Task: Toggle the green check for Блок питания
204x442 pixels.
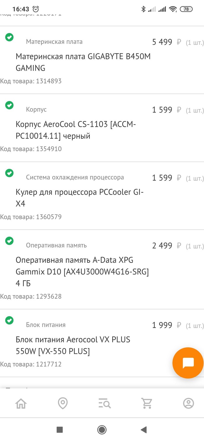Action: [9, 320]
